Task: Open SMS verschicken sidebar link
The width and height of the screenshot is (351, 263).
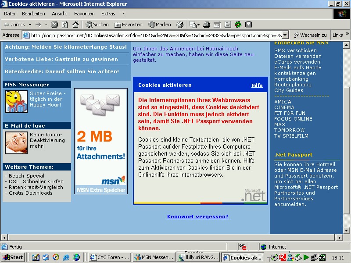Action: pos(295,50)
